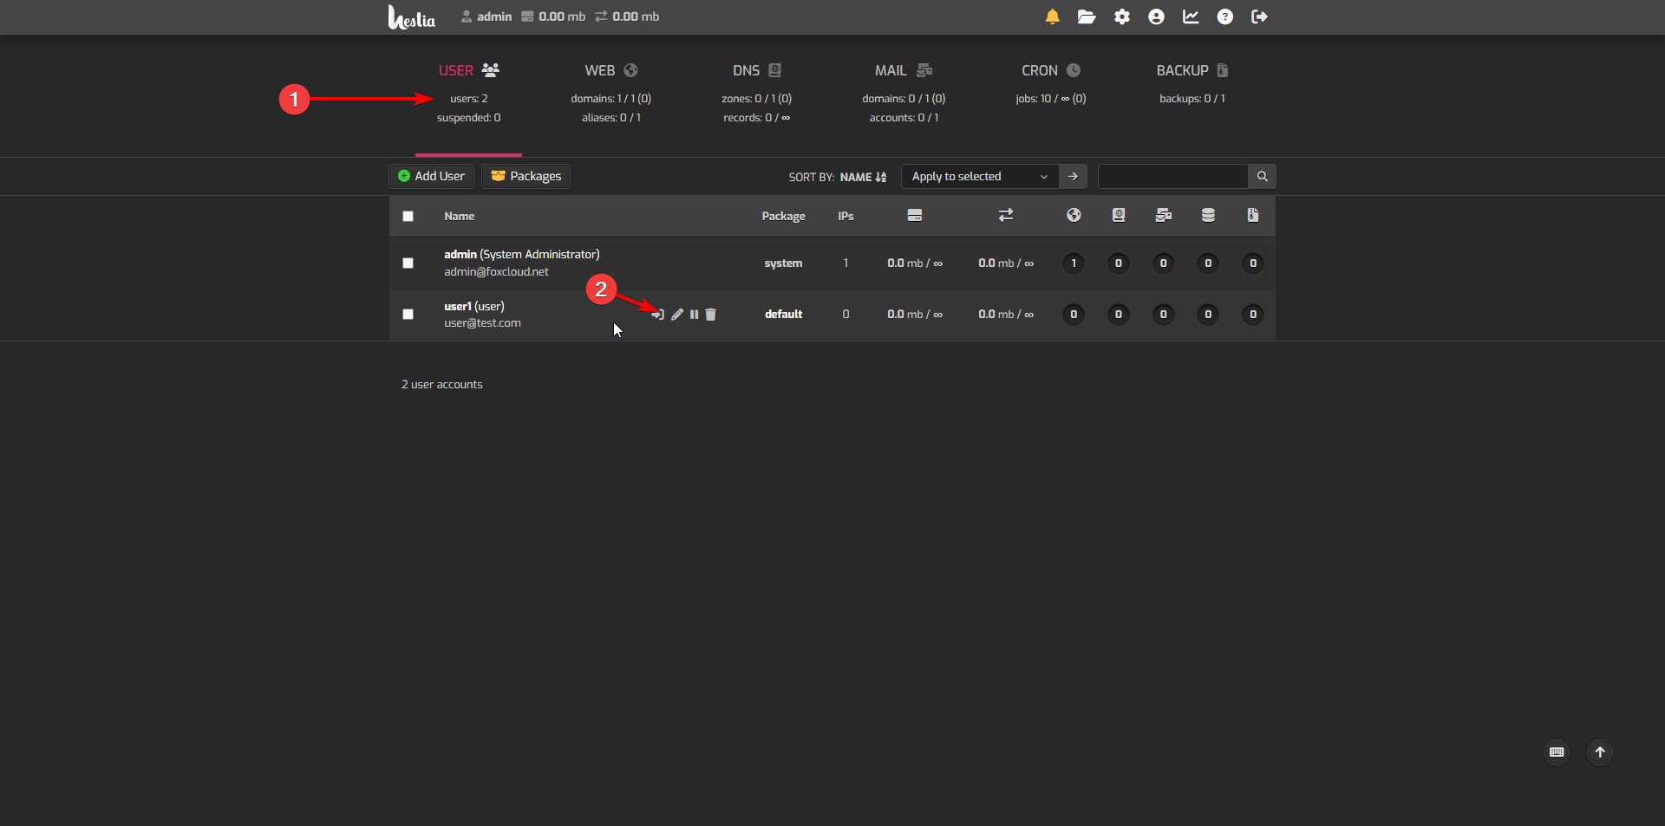This screenshot has width=1665, height=826.
Task: Suspend user1 with the pause icon
Action: pyautogui.click(x=694, y=315)
